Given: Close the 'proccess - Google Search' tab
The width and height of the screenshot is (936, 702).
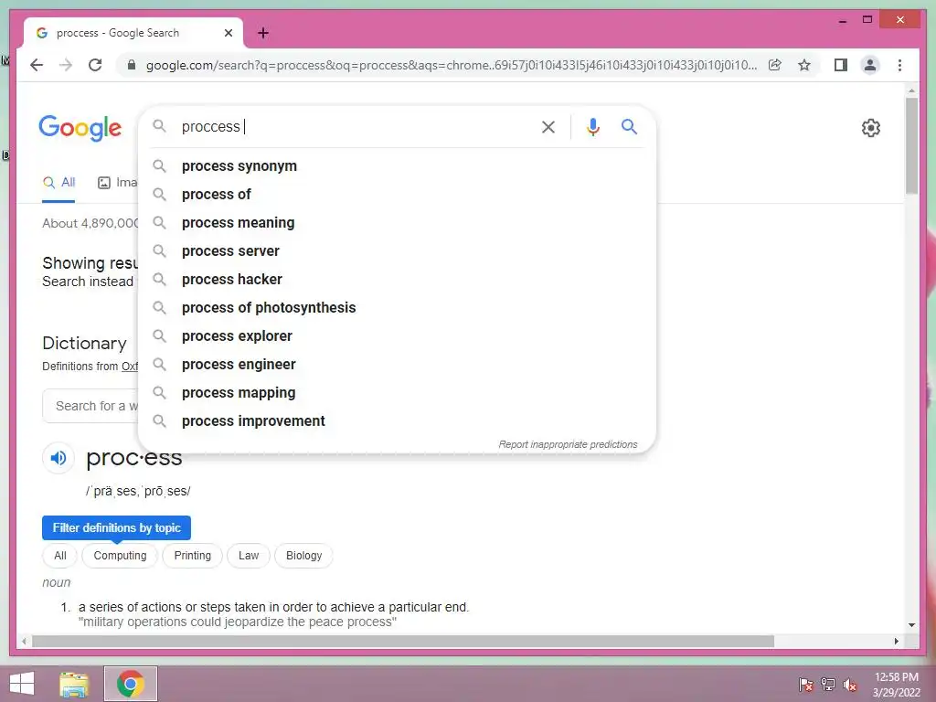Looking at the screenshot, I should coord(228,33).
